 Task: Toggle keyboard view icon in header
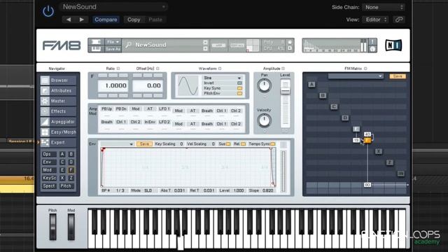pos(96,48)
